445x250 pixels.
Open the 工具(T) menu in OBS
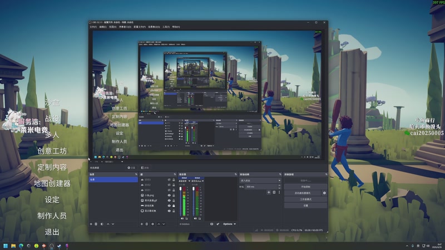point(166,27)
